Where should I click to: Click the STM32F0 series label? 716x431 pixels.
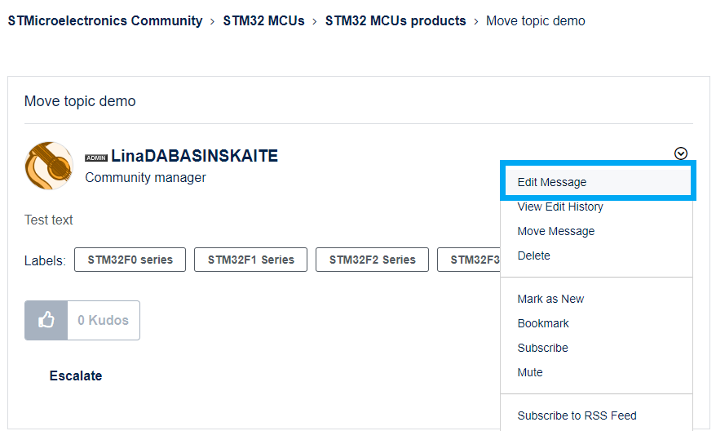[130, 260]
